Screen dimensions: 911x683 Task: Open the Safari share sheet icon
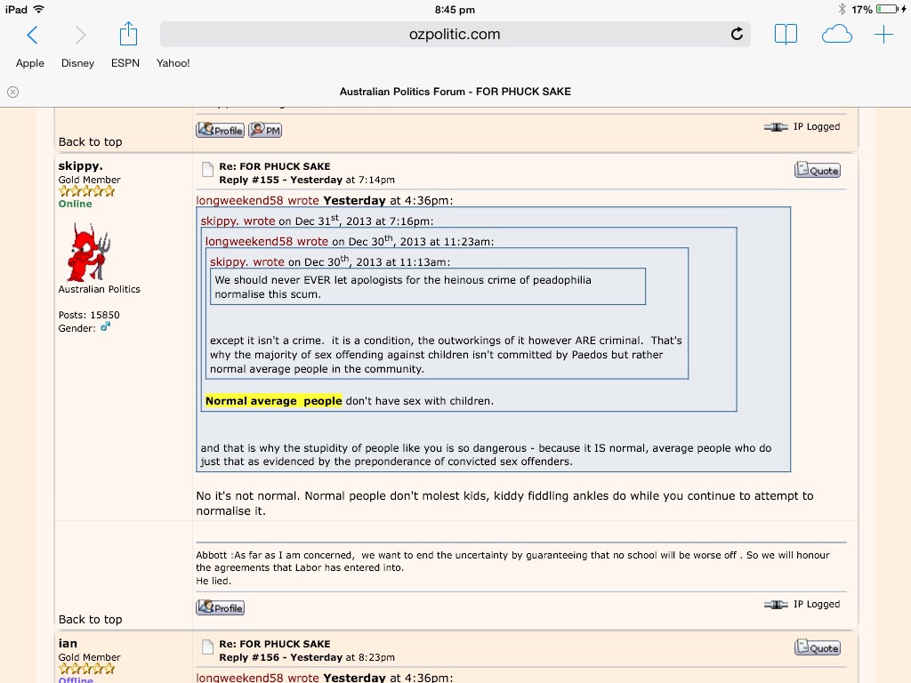click(x=128, y=35)
